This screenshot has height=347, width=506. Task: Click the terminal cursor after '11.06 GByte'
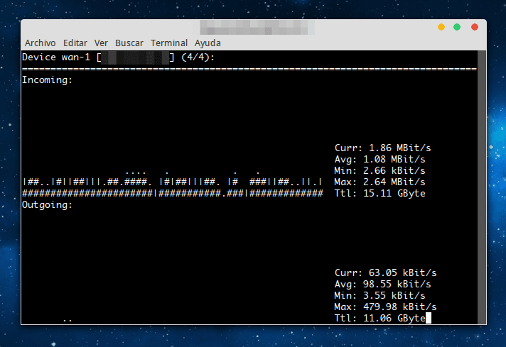(x=428, y=319)
